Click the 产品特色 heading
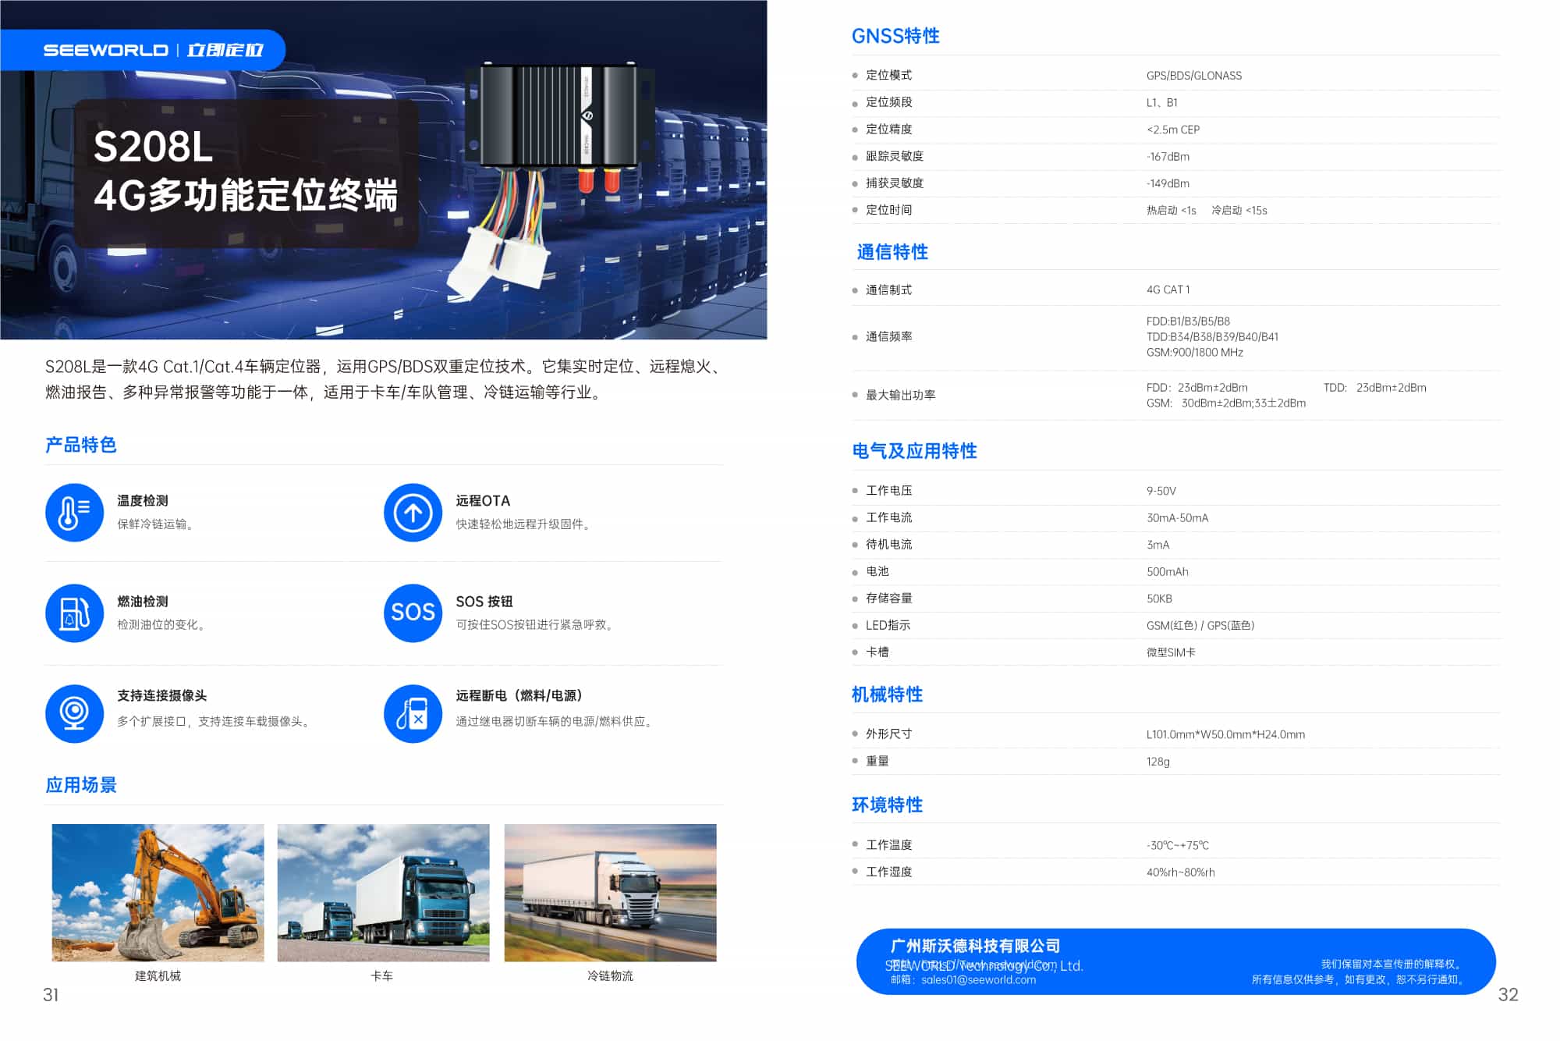The height and width of the screenshot is (1041, 1560). tap(80, 445)
